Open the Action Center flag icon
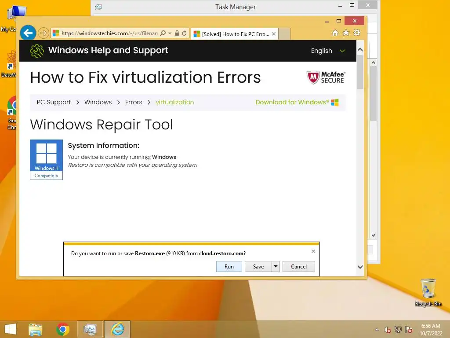The width and height of the screenshot is (450, 338). coord(409,330)
